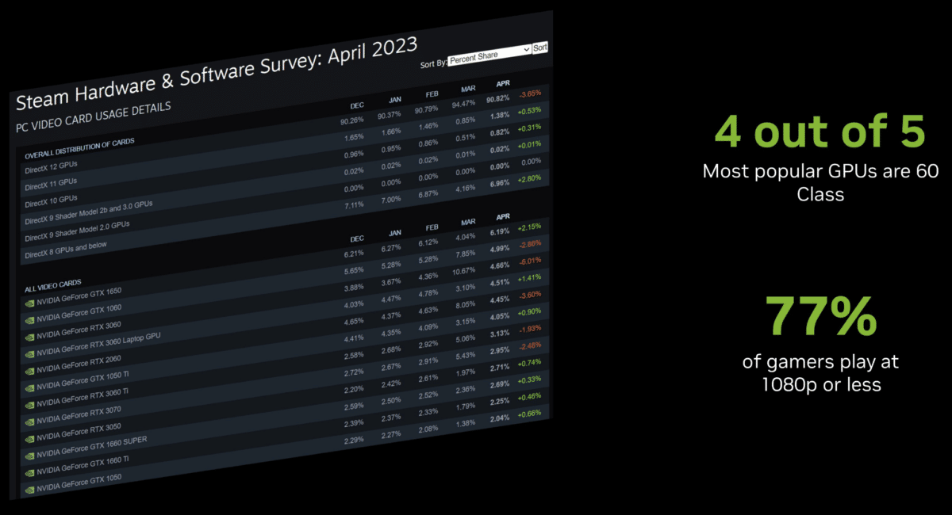This screenshot has width=952, height=515.
Task: Click the -3.65% change value
Action: tap(530, 94)
